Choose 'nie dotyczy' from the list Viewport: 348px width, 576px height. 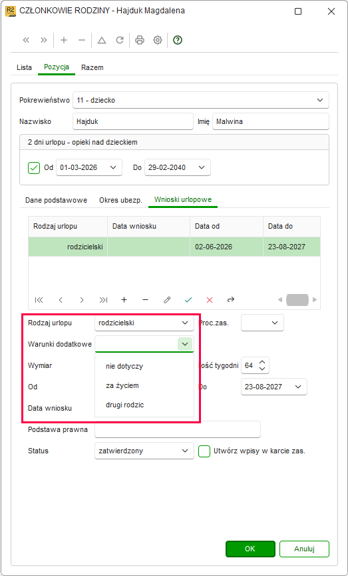144,367
